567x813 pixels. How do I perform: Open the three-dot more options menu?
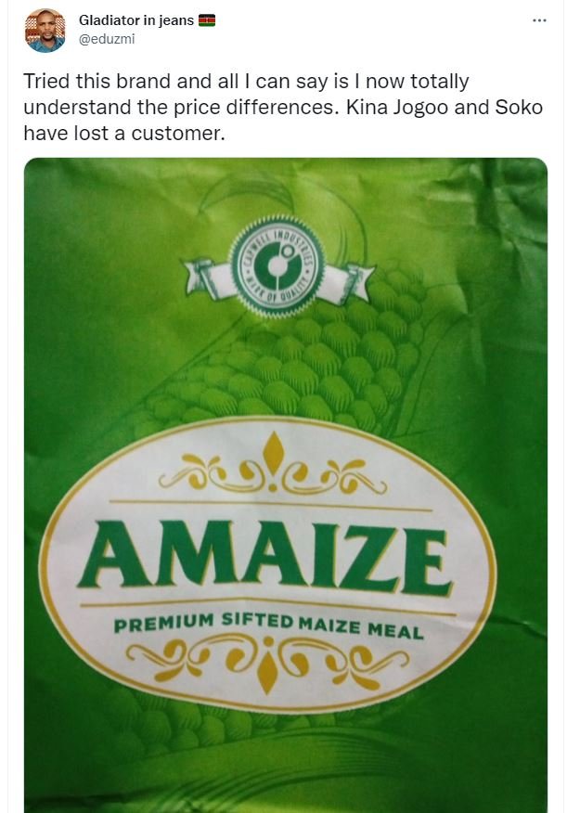click(x=539, y=20)
